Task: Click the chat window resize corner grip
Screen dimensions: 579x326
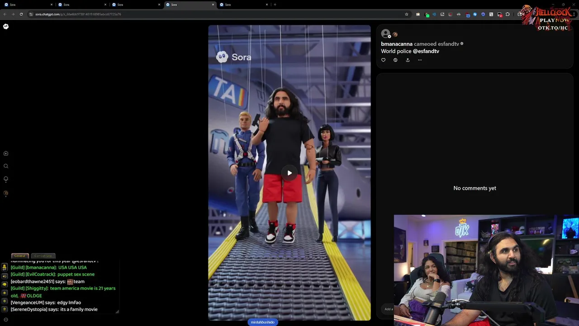Action: (117, 311)
